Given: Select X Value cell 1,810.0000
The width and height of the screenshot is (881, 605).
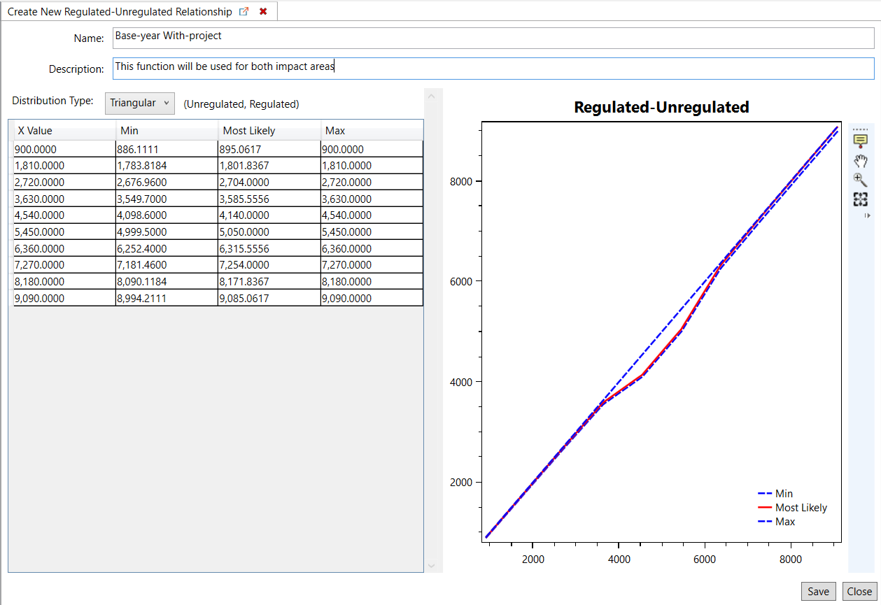Looking at the screenshot, I should pyautogui.click(x=65, y=166).
